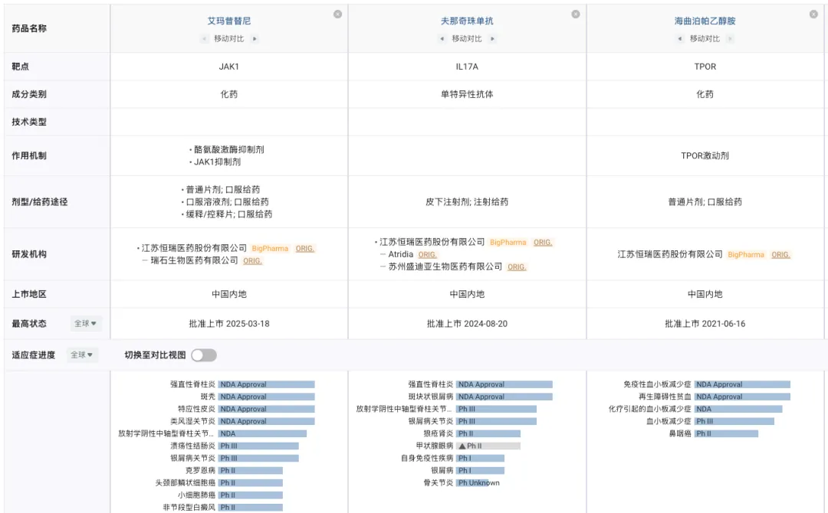Click NDA Approval bar for 斑秃
The height and width of the screenshot is (513, 828).
click(x=266, y=397)
